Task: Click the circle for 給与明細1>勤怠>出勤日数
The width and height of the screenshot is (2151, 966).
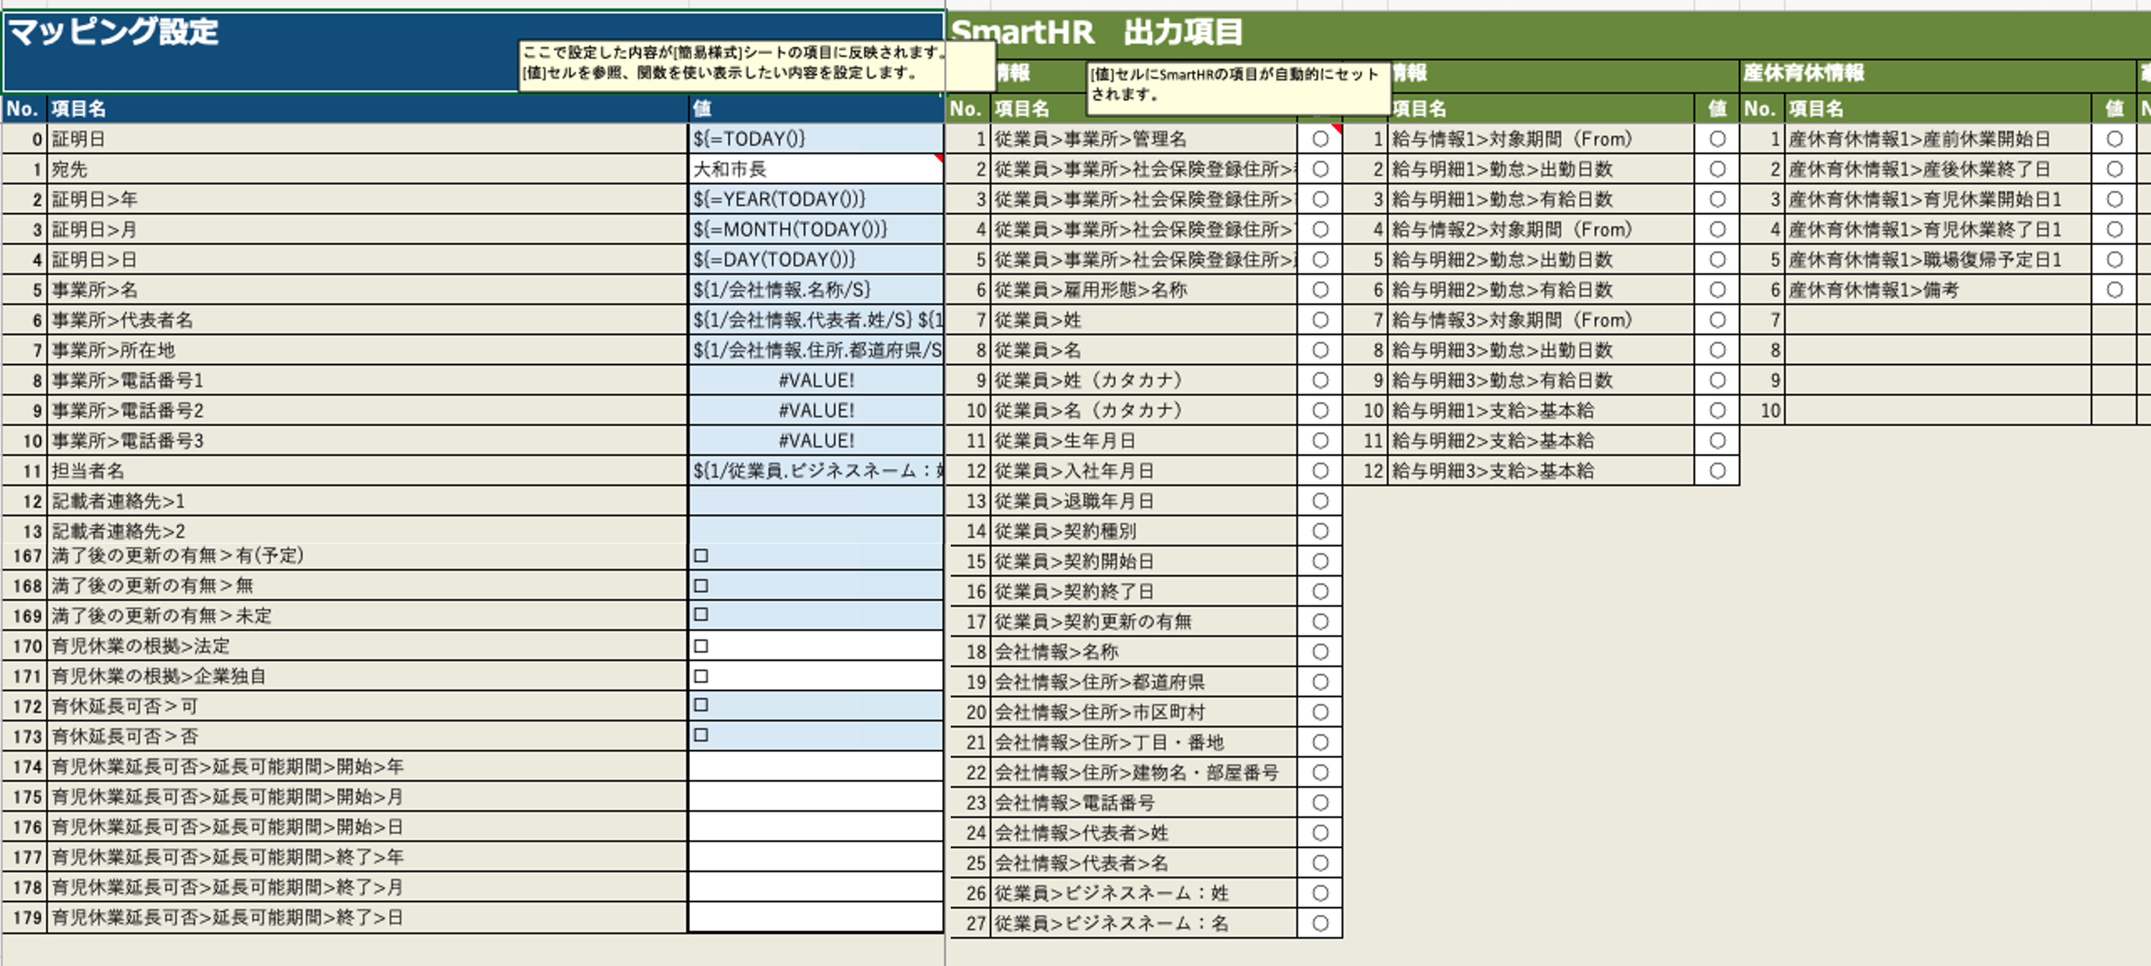Action: (1718, 169)
